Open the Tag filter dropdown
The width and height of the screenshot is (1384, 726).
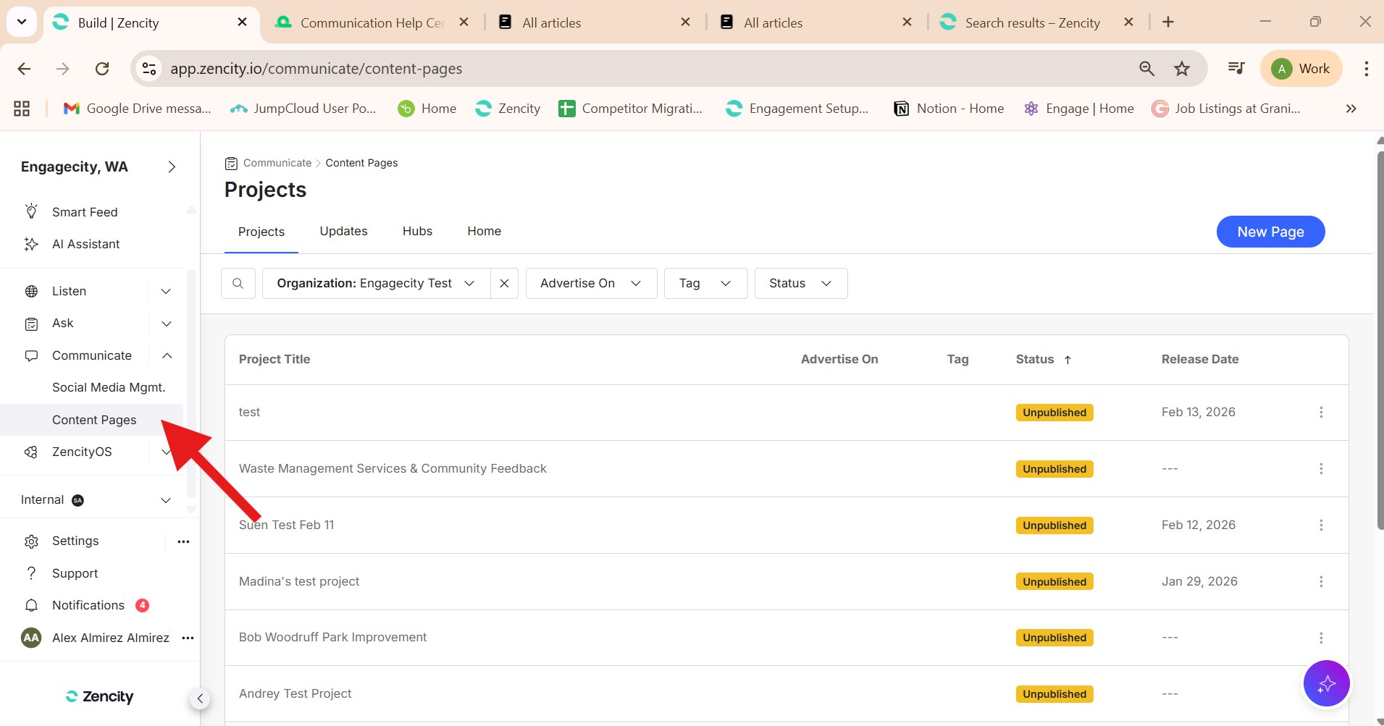pos(705,283)
